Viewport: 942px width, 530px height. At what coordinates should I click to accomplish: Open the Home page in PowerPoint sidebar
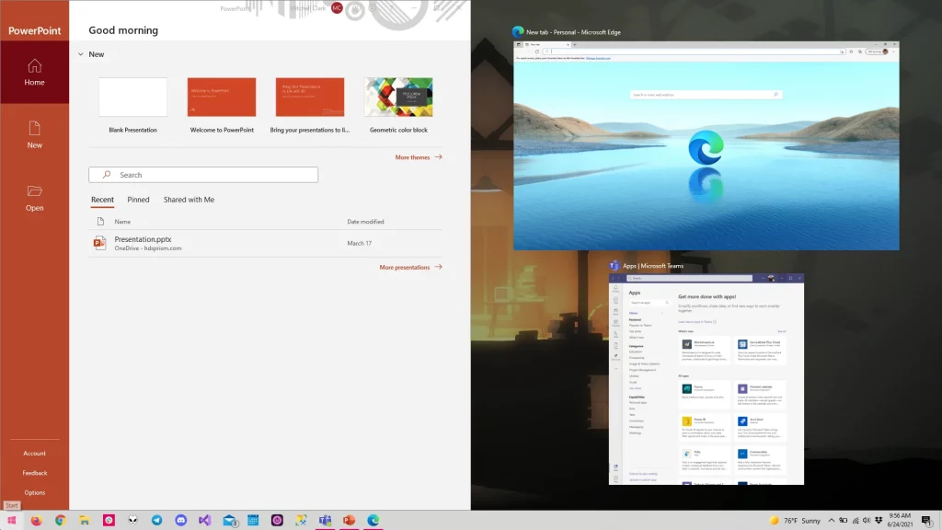point(34,72)
